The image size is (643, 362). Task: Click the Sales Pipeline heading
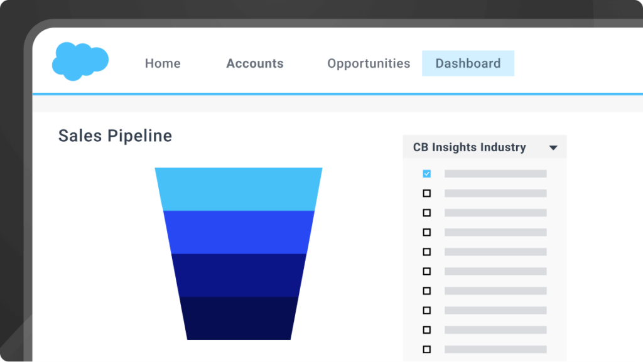[x=115, y=136]
